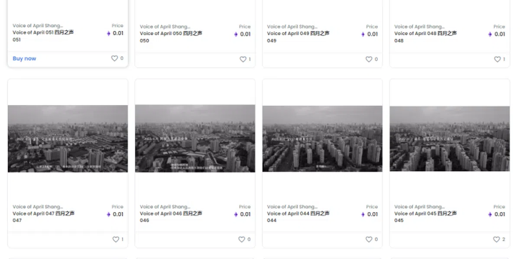Like the Voice of April 048 card
This screenshot has width=520, height=259.
tap(497, 59)
